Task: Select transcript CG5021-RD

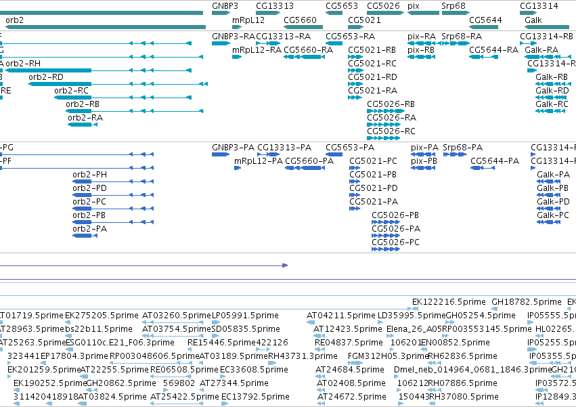Action: point(372,77)
